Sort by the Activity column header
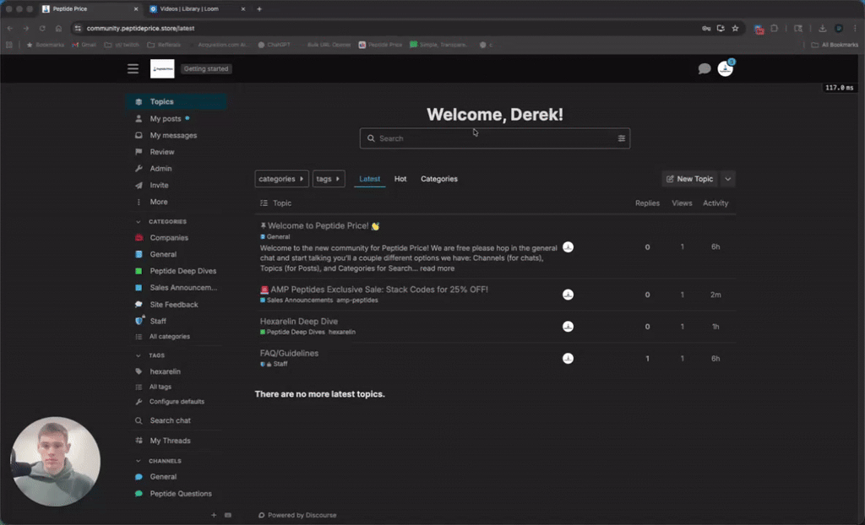This screenshot has height=525, width=865. [715, 203]
